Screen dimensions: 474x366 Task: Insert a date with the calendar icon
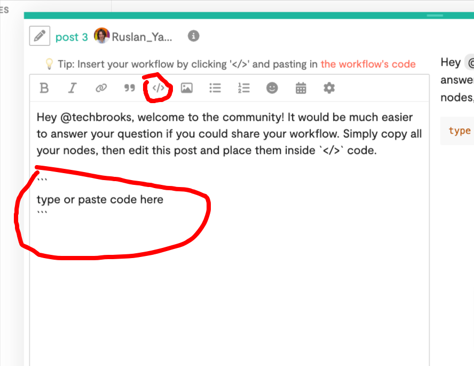(301, 88)
